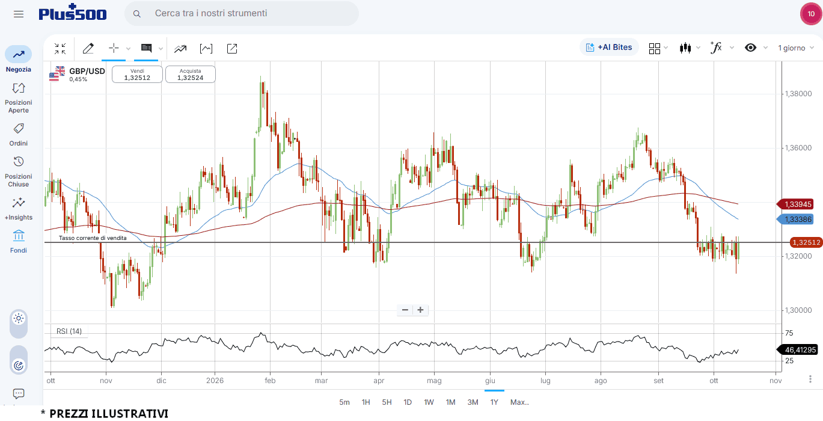Click the Vendi 1,32512 sell button
Screen dimensions: 823x421
point(137,74)
